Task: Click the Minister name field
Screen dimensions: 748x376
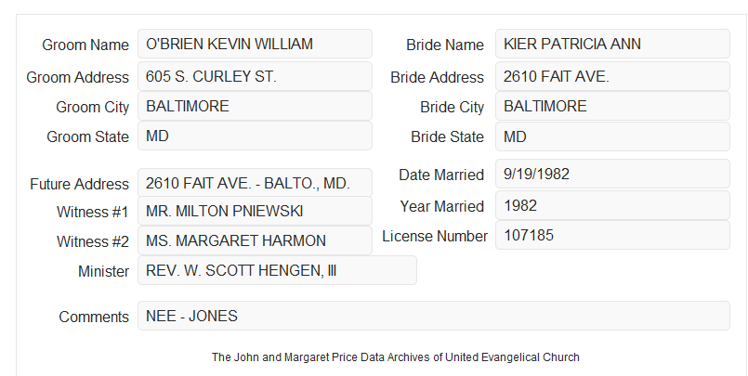Action: tap(277, 270)
